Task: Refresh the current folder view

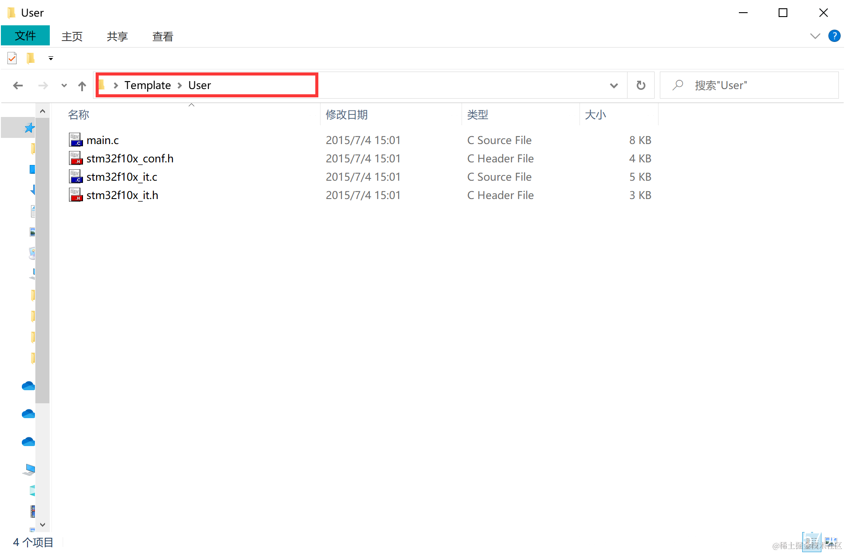Action: pos(641,85)
